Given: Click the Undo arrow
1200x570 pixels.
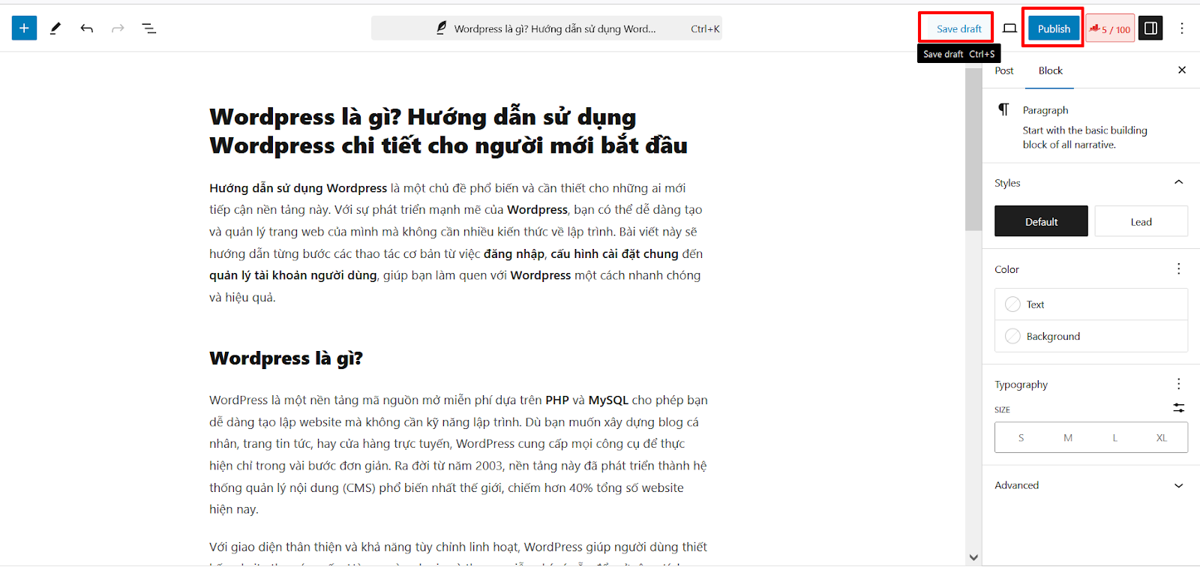Looking at the screenshot, I should pos(87,28).
